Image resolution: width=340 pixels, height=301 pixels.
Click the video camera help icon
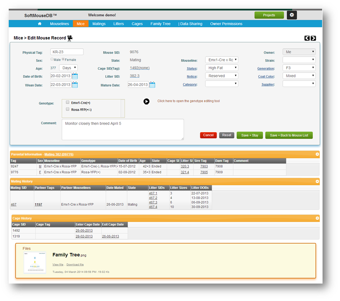coord(70,38)
